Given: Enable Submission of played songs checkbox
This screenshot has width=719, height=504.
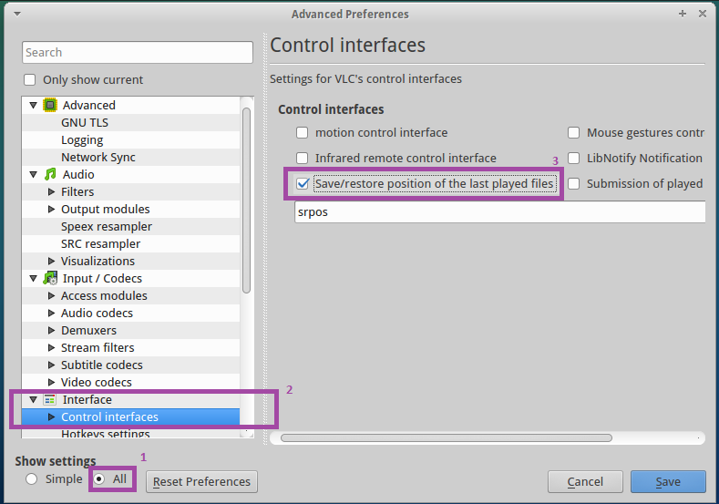Looking at the screenshot, I should [573, 184].
